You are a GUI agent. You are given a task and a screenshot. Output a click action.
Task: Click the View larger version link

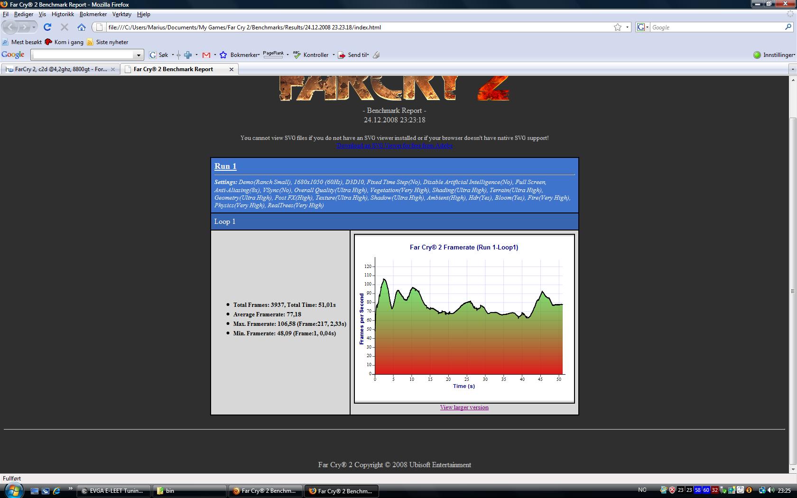(464, 407)
